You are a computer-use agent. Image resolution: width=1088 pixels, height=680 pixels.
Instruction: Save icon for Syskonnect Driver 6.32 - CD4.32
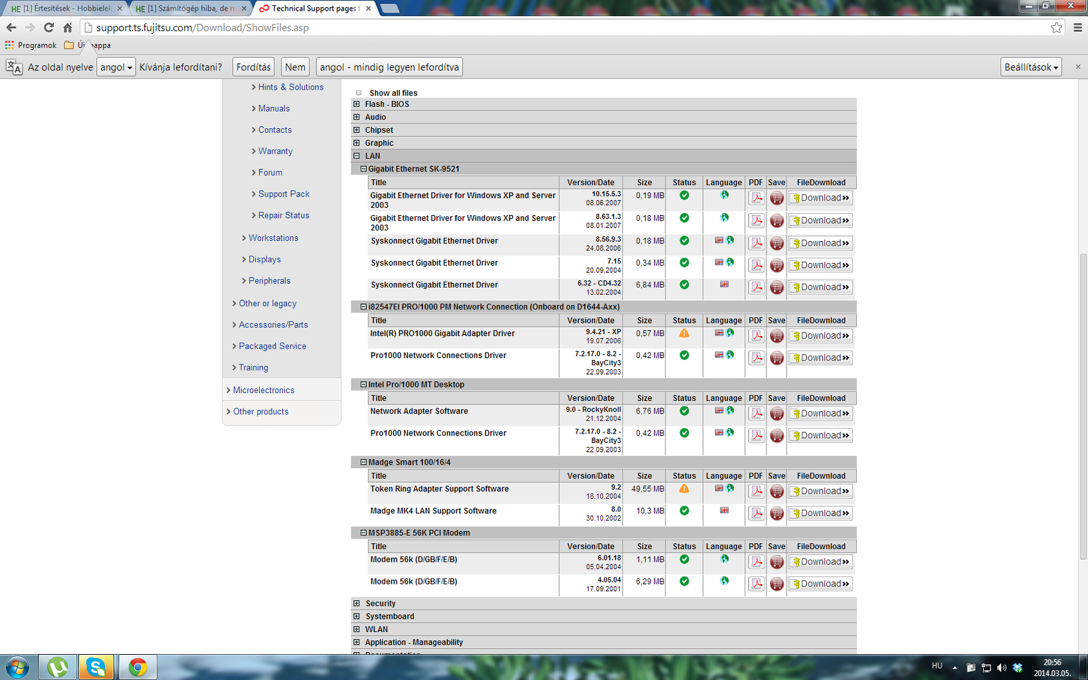[776, 287]
